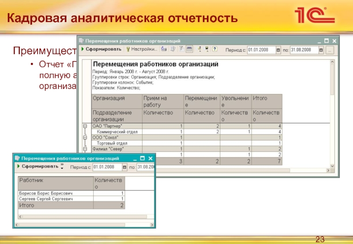Click the restore settings icon with up arrow
The height and width of the screenshot is (244, 353).
(199, 49)
